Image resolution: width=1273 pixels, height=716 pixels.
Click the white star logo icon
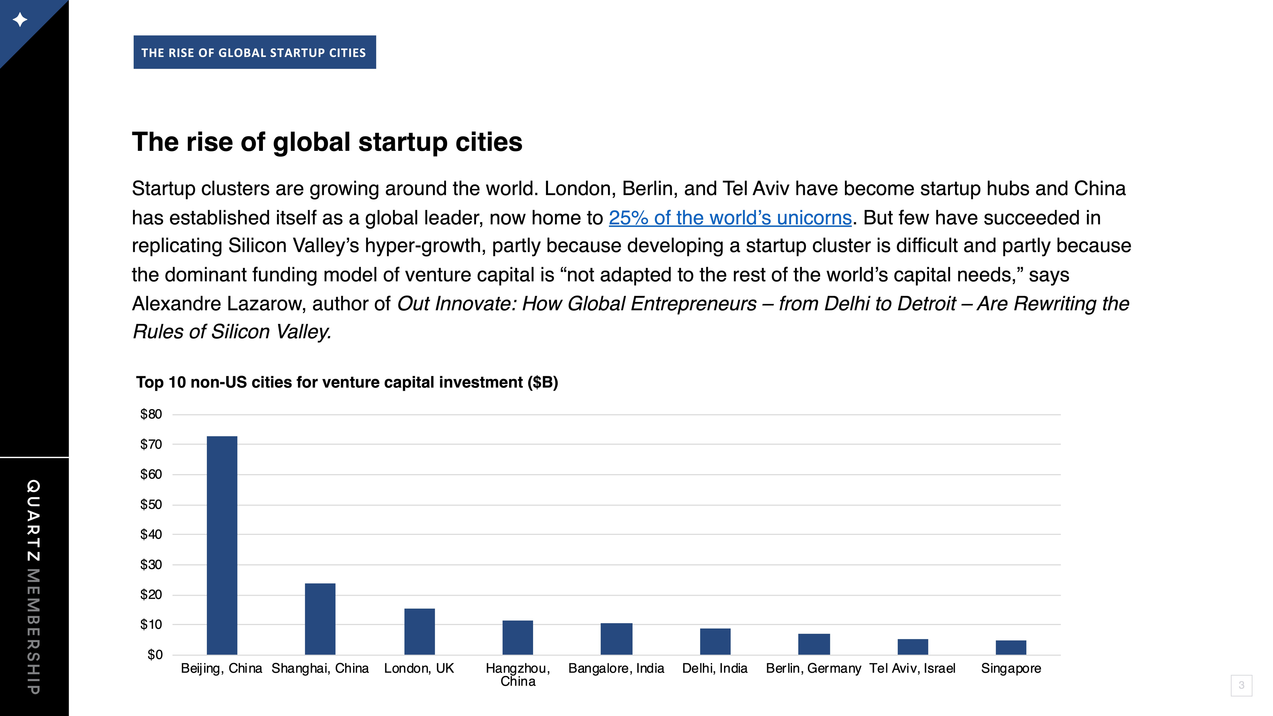click(x=20, y=20)
